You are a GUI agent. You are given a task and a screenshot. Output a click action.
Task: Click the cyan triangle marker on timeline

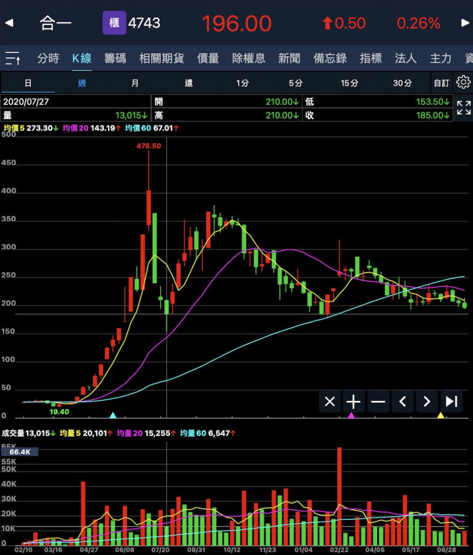(x=113, y=416)
